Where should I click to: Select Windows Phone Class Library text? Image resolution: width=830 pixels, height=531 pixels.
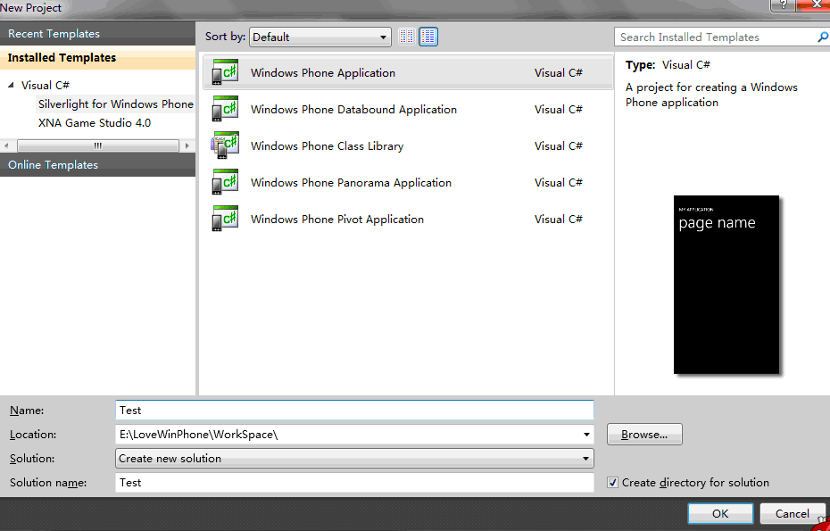click(x=328, y=145)
